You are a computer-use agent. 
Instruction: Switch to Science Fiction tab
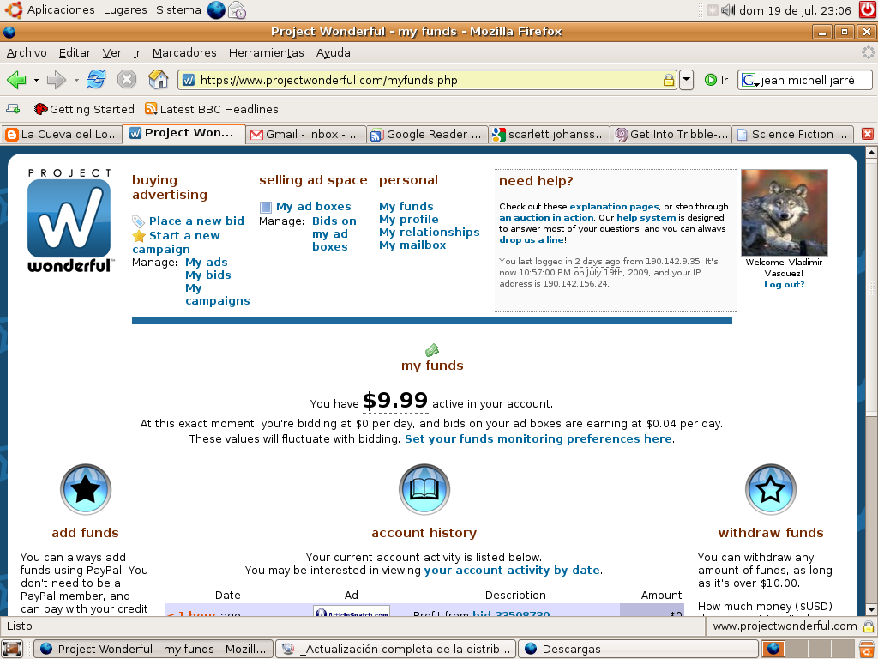(793, 135)
